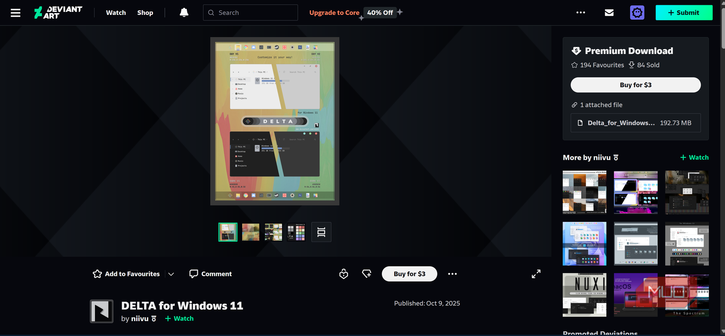Click Add to Favourites
This screenshot has height=336, width=725.
coord(126,274)
